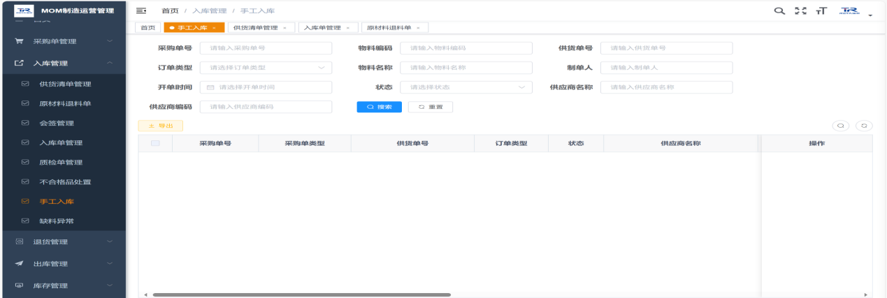887x298 pixels.
Task: Expand the 出库管理 menu chevron
Action: pyautogui.click(x=110, y=264)
